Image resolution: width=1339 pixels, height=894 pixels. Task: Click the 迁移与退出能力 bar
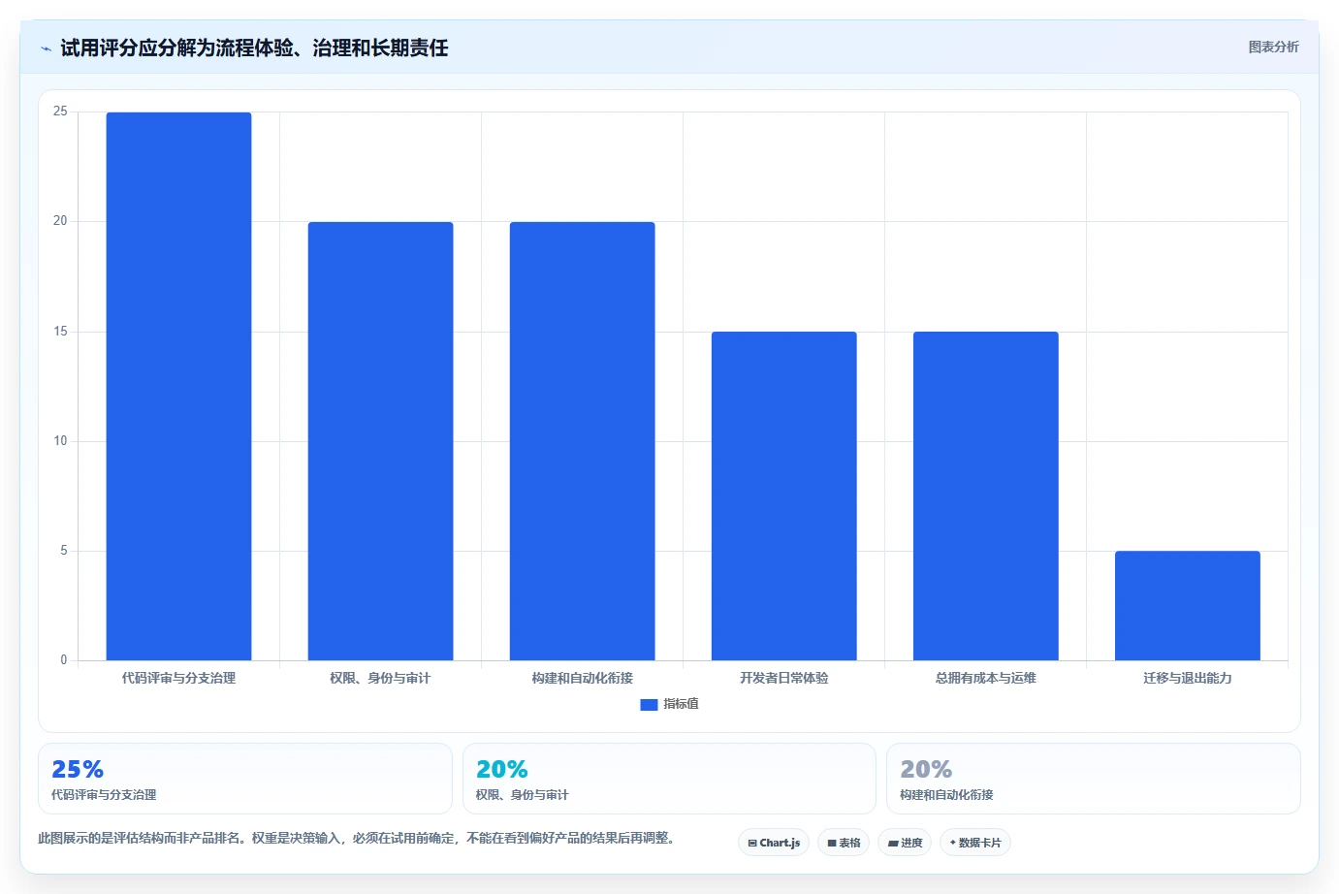click(x=1187, y=605)
